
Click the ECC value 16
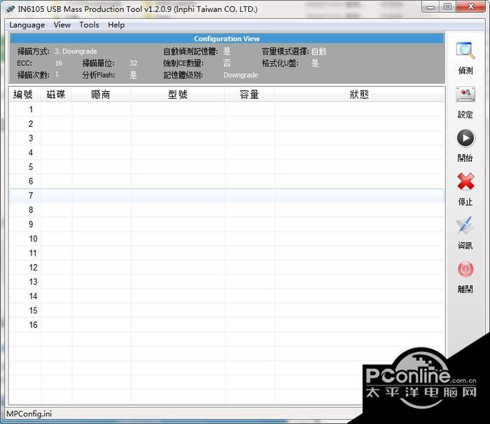59,63
